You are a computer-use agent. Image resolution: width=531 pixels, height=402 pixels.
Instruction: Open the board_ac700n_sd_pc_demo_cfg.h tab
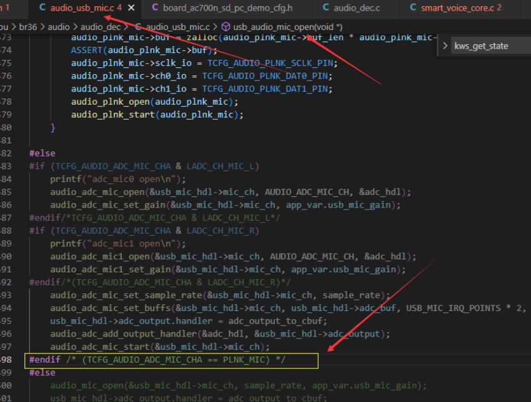pyautogui.click(x=227, y=7)
